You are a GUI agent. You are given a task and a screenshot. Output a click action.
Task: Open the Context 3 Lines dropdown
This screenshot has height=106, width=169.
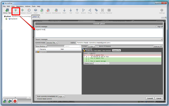91,46
